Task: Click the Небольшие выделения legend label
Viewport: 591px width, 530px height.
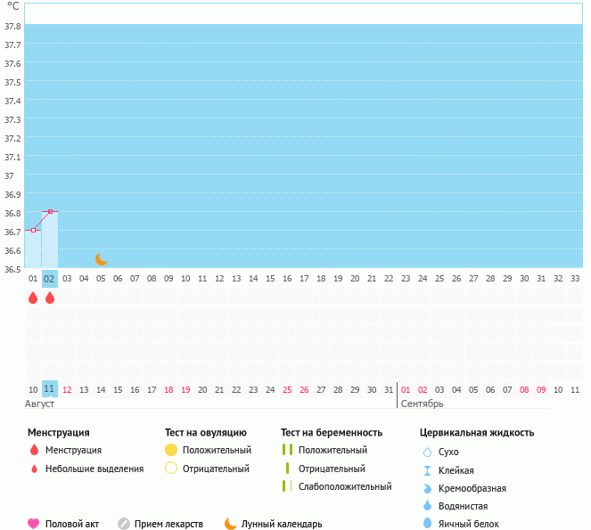Action: [x=94, y=469]
